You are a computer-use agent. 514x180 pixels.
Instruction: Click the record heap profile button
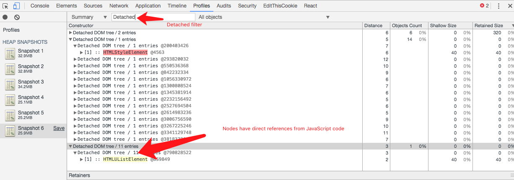tap(5, 17)
